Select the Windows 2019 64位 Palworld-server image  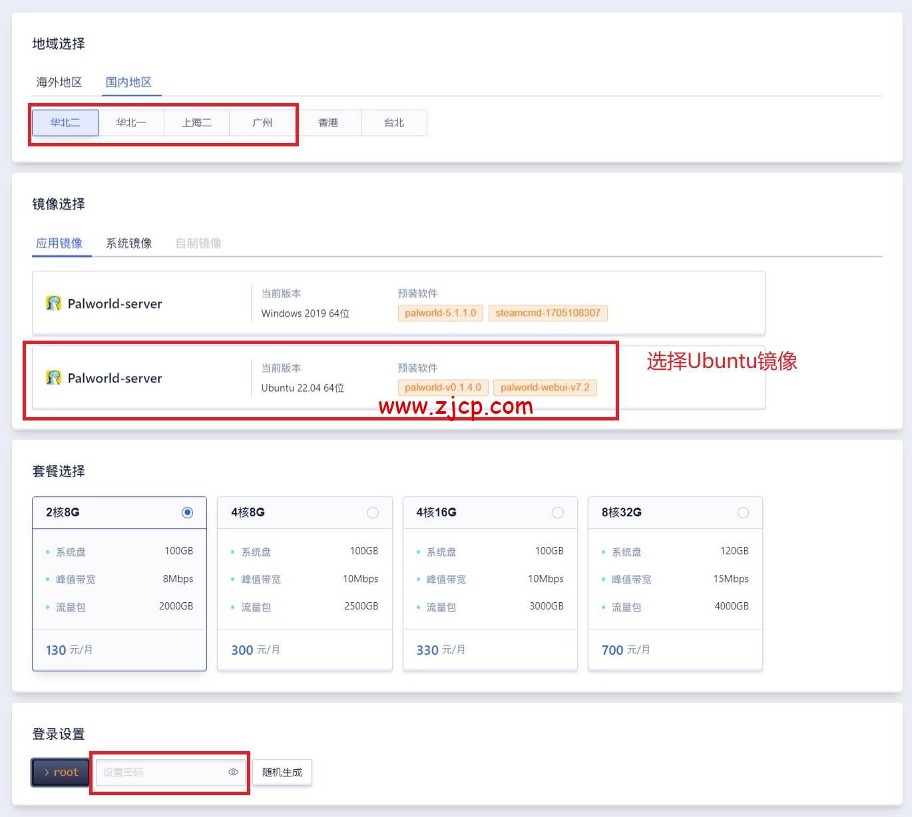(399, 303)
